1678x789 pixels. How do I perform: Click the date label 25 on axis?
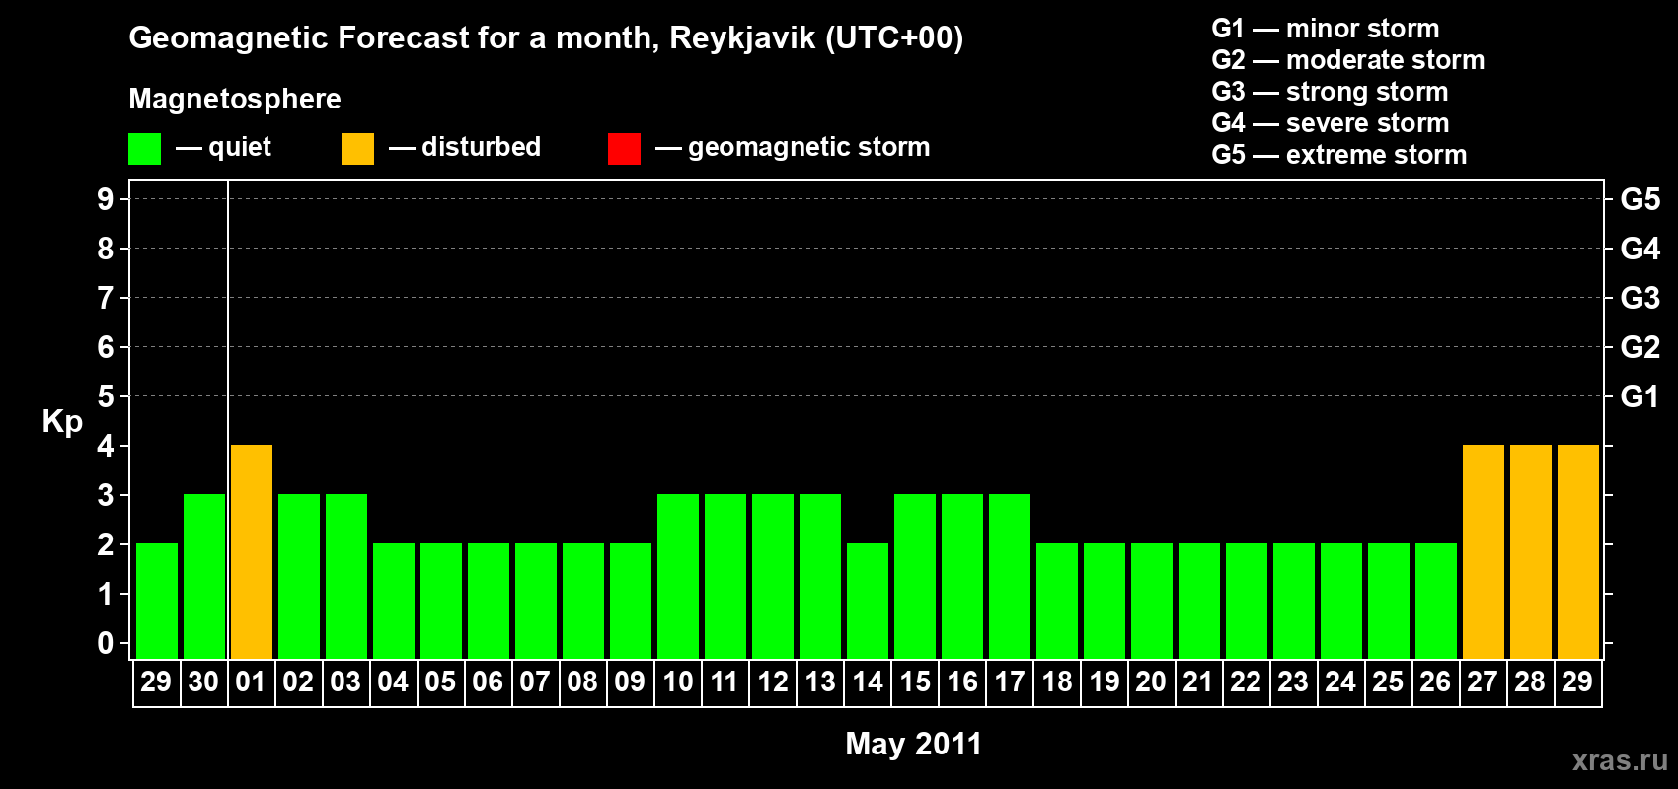click(1388, 682)
